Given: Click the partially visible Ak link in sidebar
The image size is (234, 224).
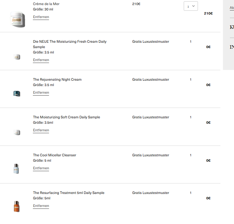Looking at the screenshot, I should click(x=231, y=8).
